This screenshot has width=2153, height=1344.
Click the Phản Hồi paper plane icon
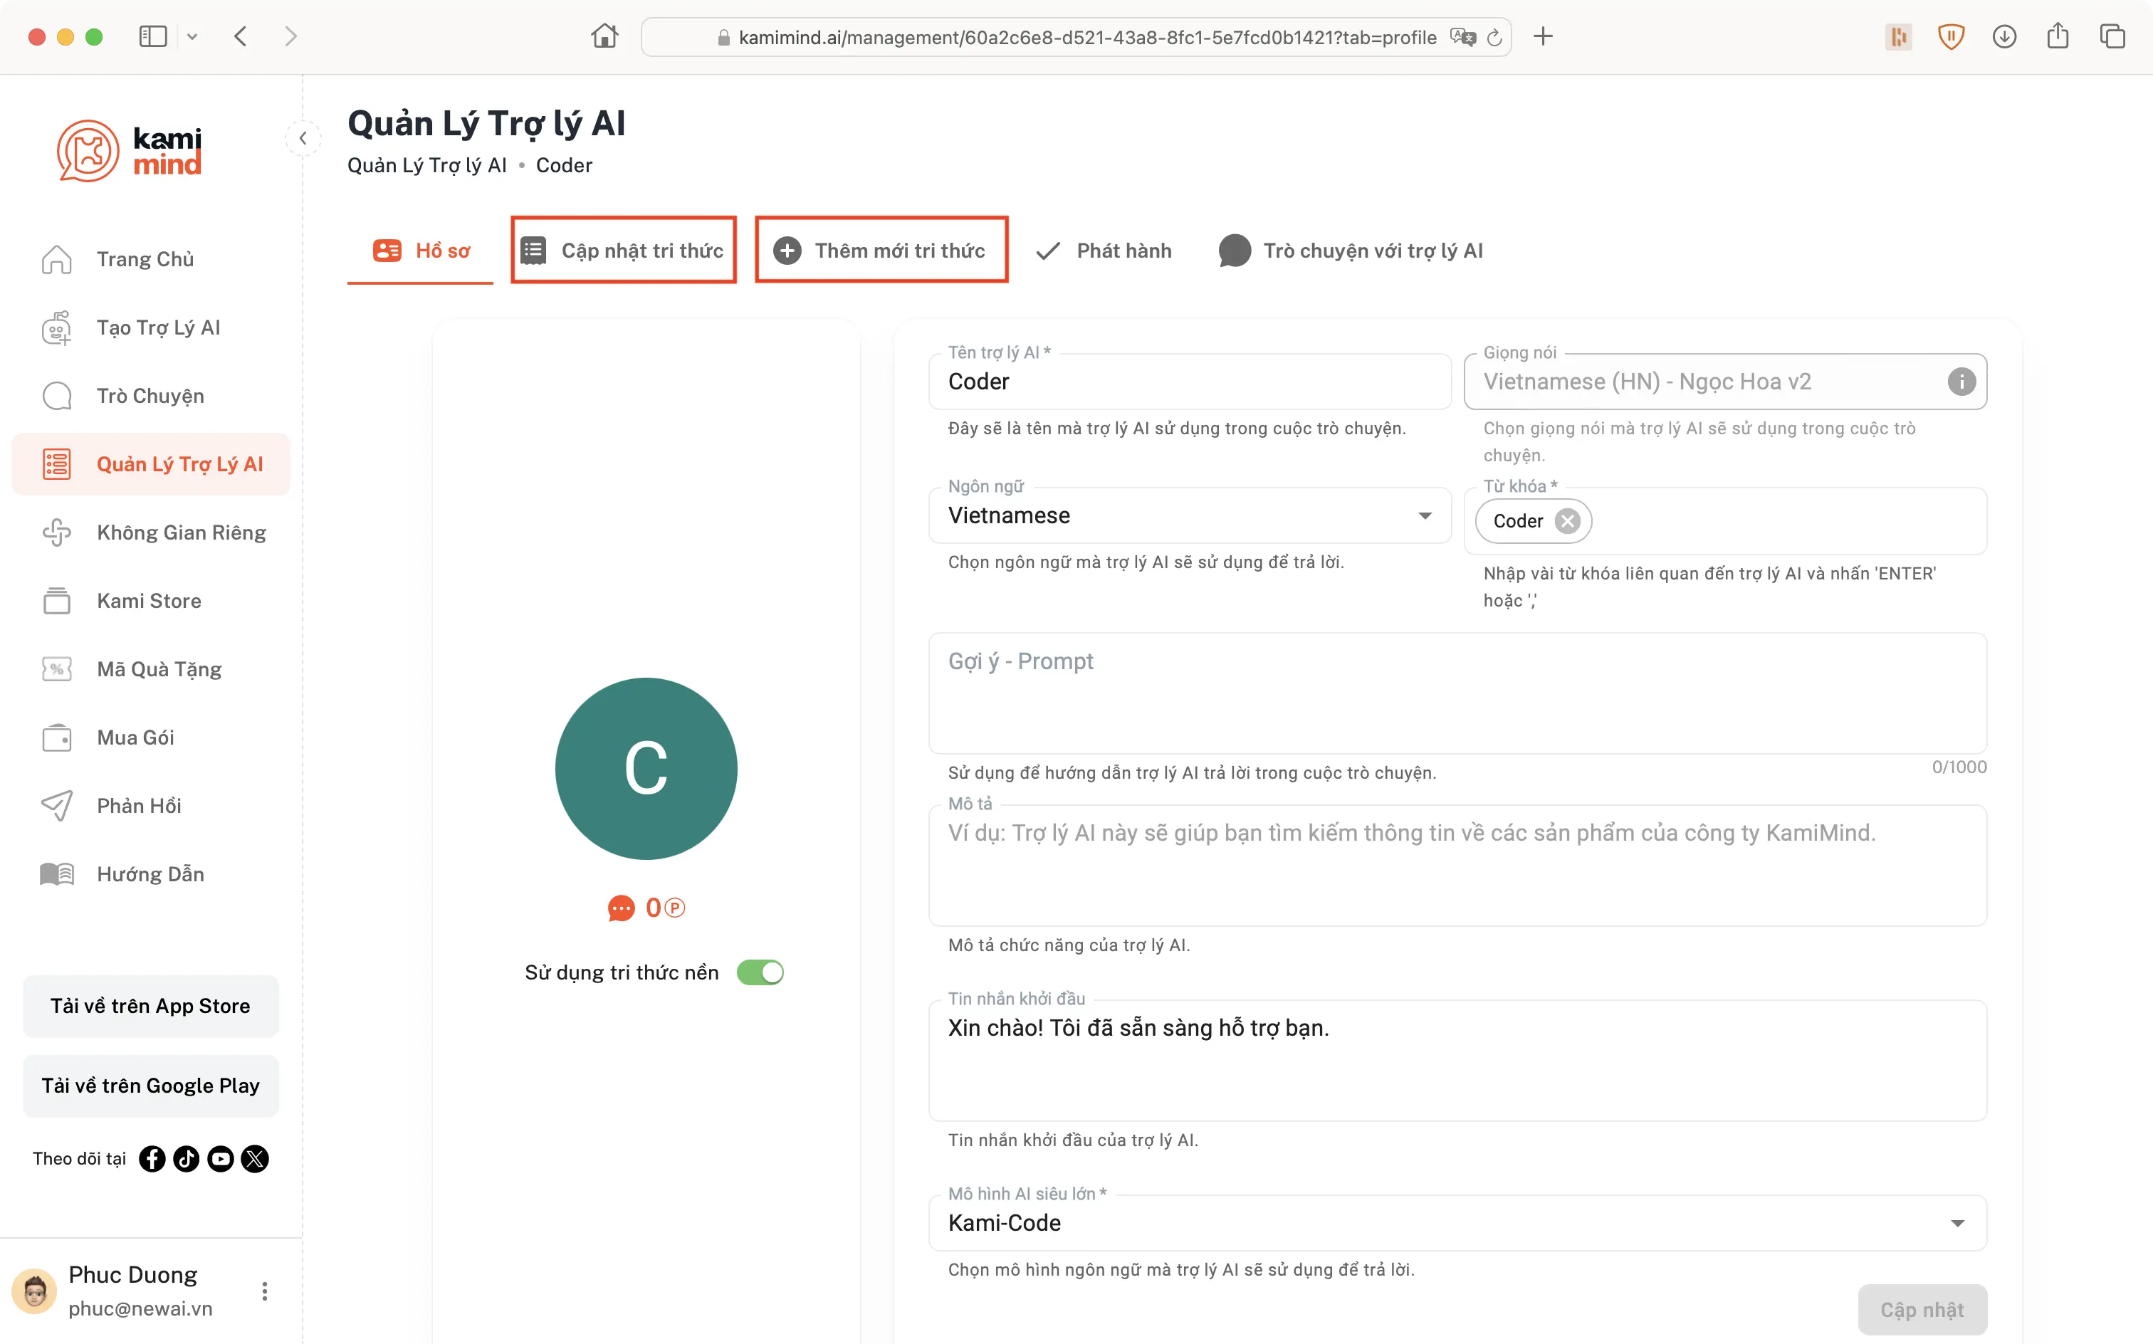click(57, 807)
